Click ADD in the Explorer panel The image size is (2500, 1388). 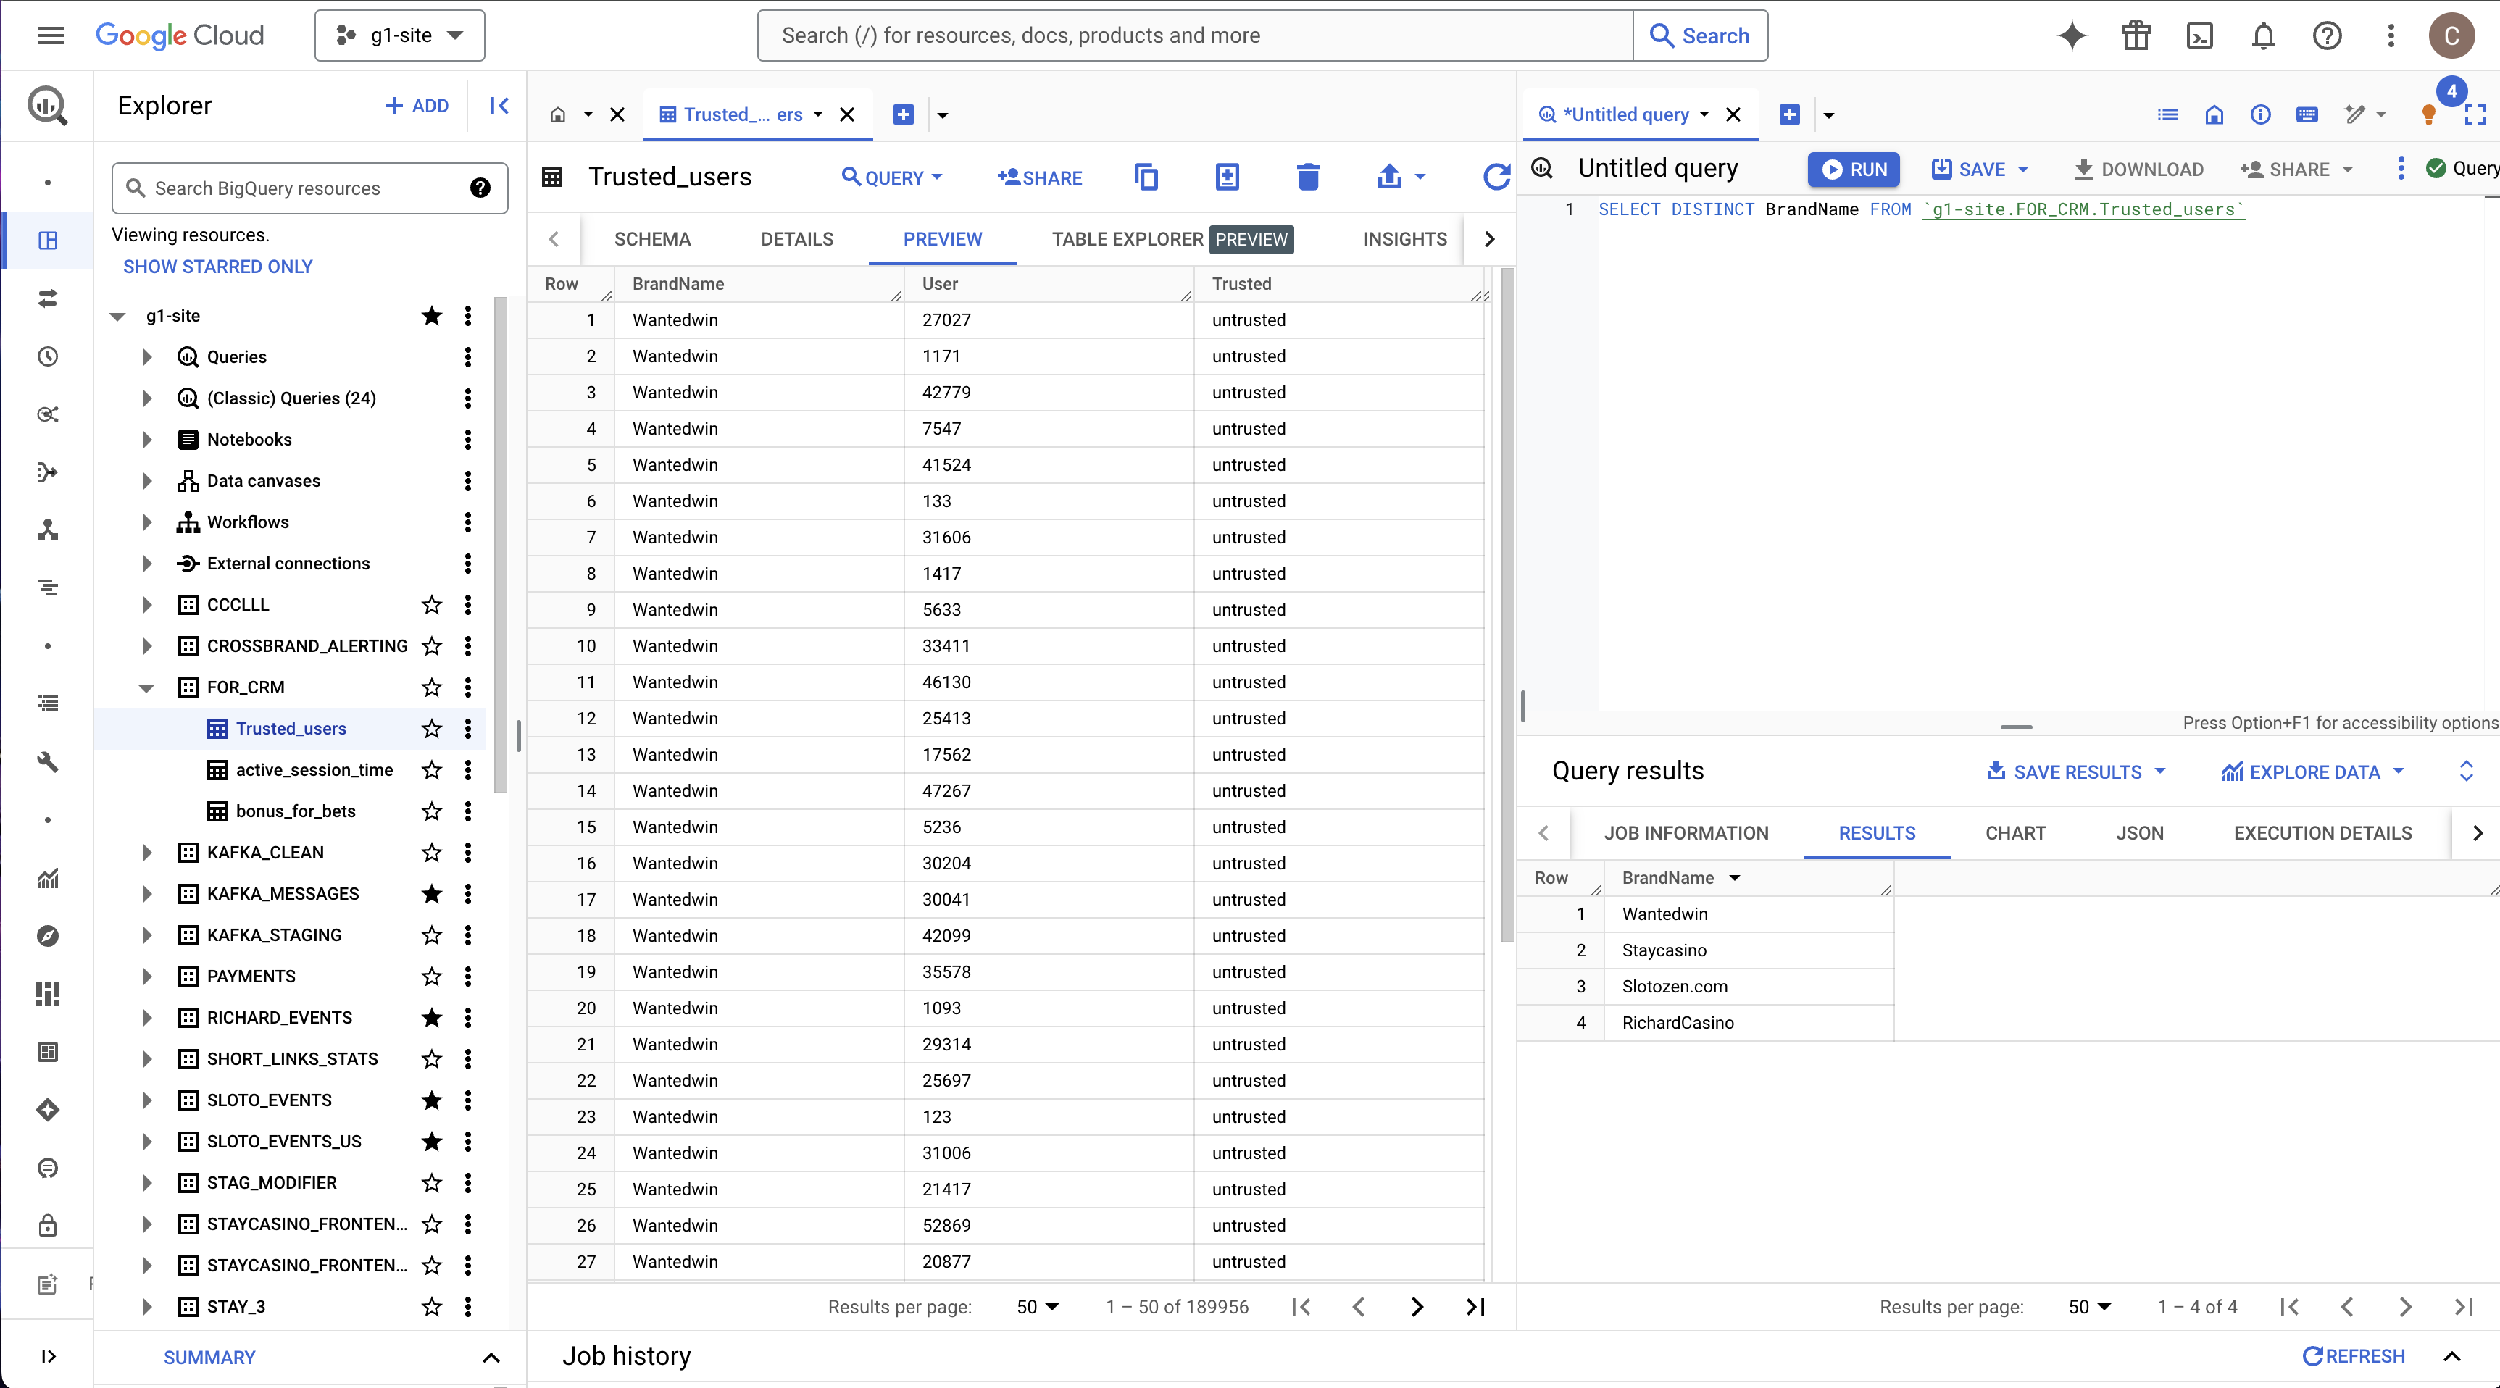coord(417,106)
